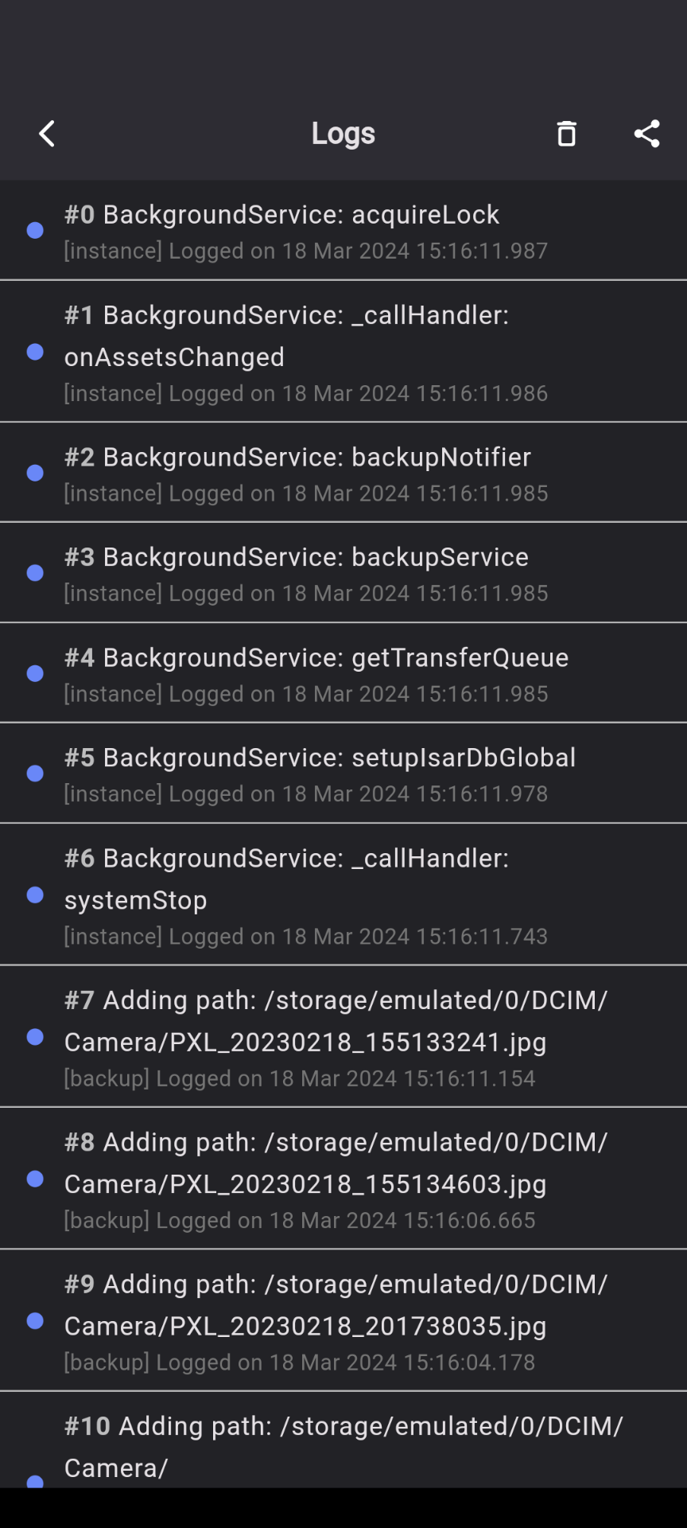687x1528 pixels.
Task: Open log #1 onAssetsChanged entry
Action: pyautogui.click(x=343, y=352)
